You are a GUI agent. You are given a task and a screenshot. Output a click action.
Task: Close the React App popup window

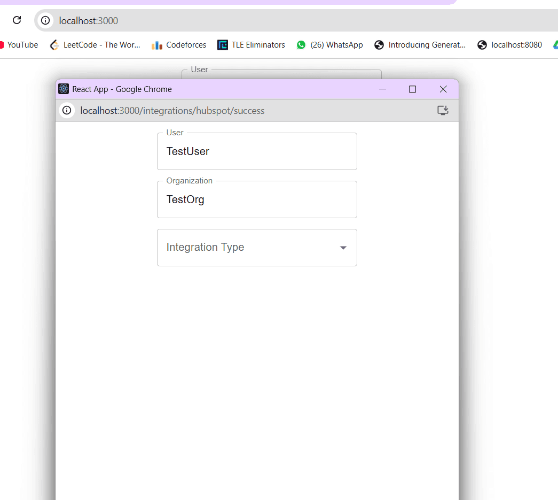(443, 89)
